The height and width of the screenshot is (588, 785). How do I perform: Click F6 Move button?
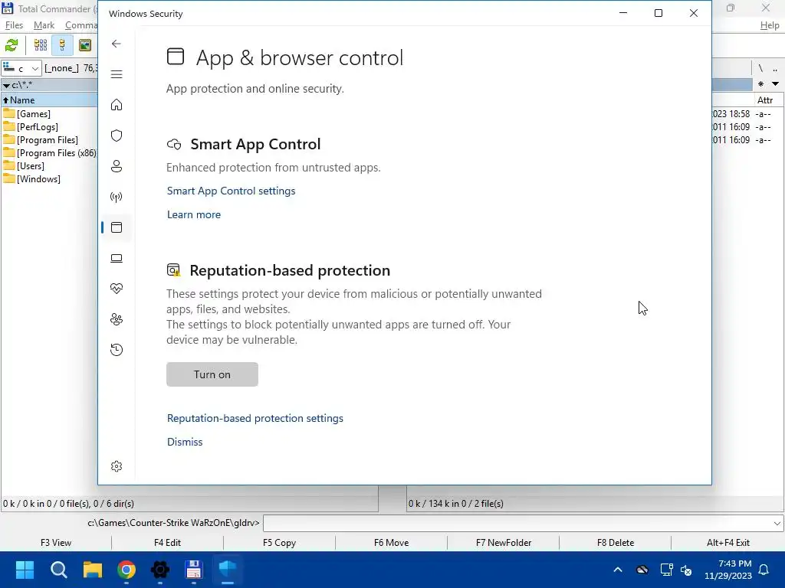[392, 543]
